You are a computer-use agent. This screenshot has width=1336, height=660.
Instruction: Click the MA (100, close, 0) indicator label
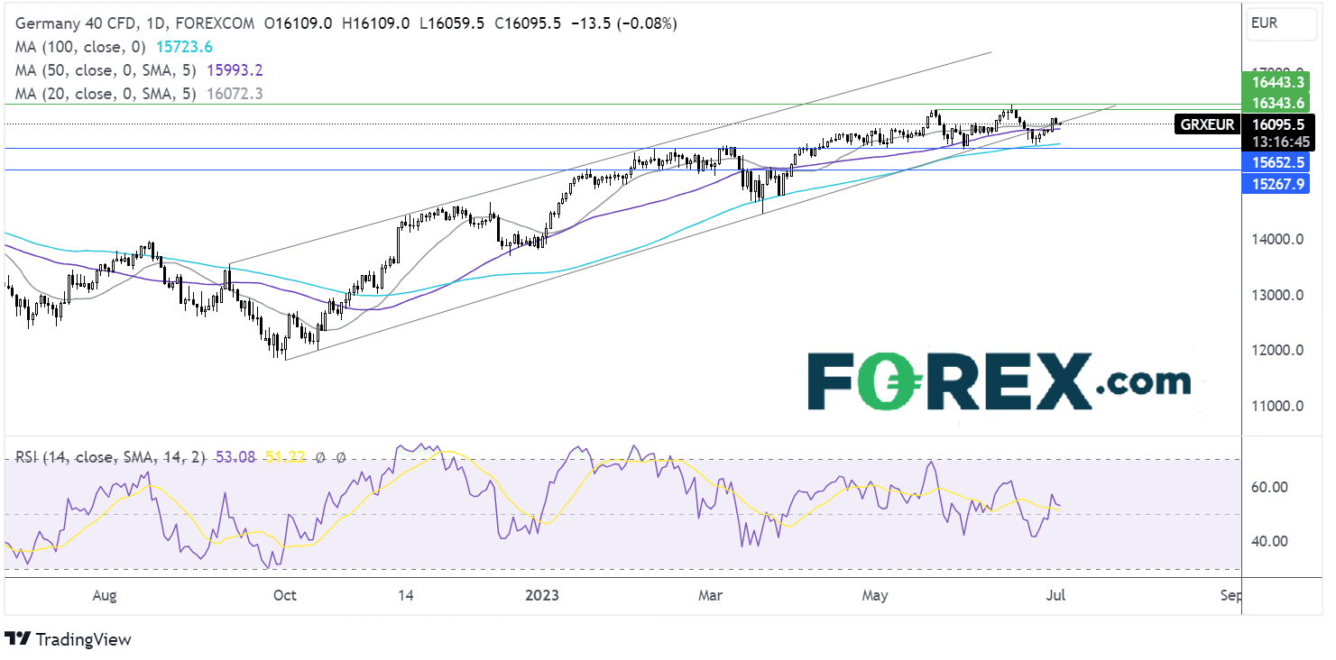point(79,47)
